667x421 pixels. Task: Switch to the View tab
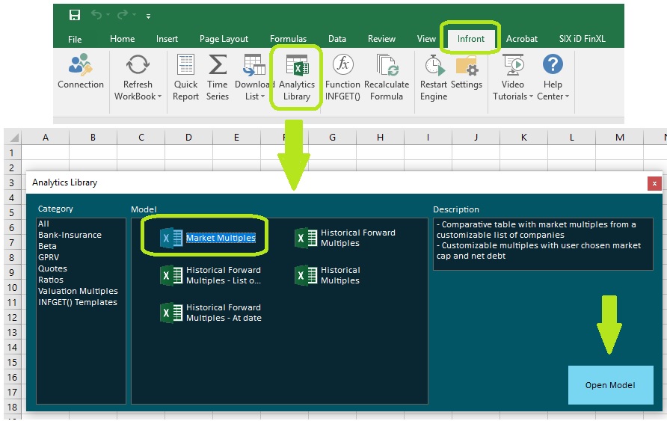click(426, 39)
